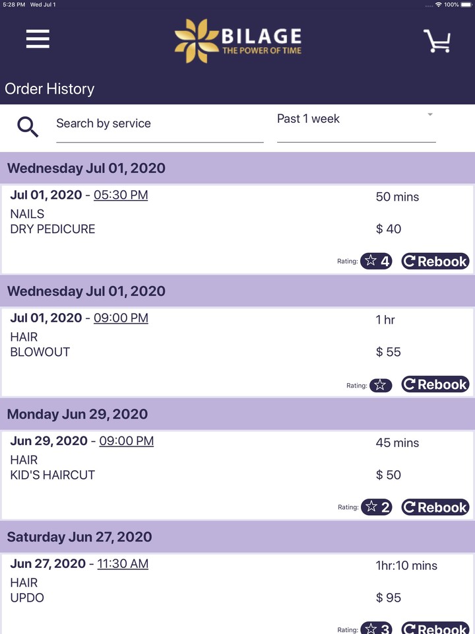Rebook the Blowout appointment
Viewport: 475px width, 634px height.
click(435, 384)
